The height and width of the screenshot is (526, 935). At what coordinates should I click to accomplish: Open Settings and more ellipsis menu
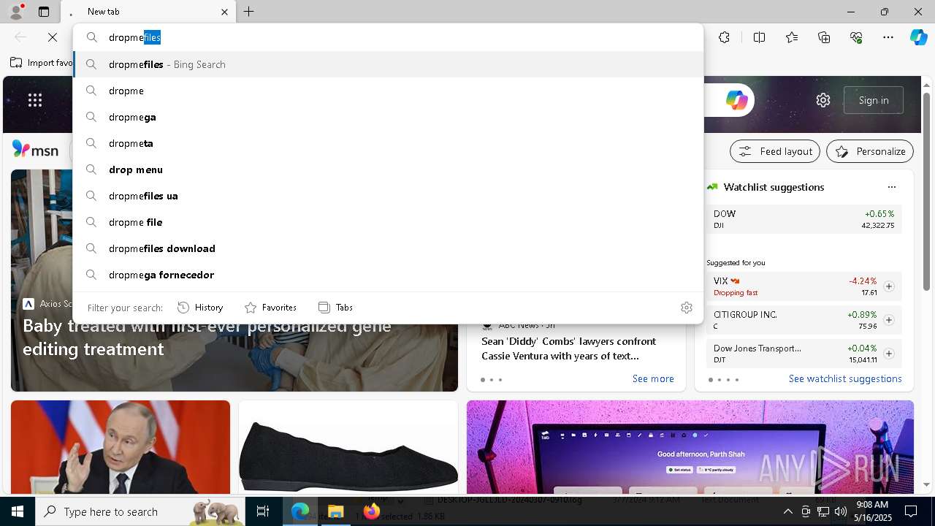pyautogui.click(x=888, y=37)
